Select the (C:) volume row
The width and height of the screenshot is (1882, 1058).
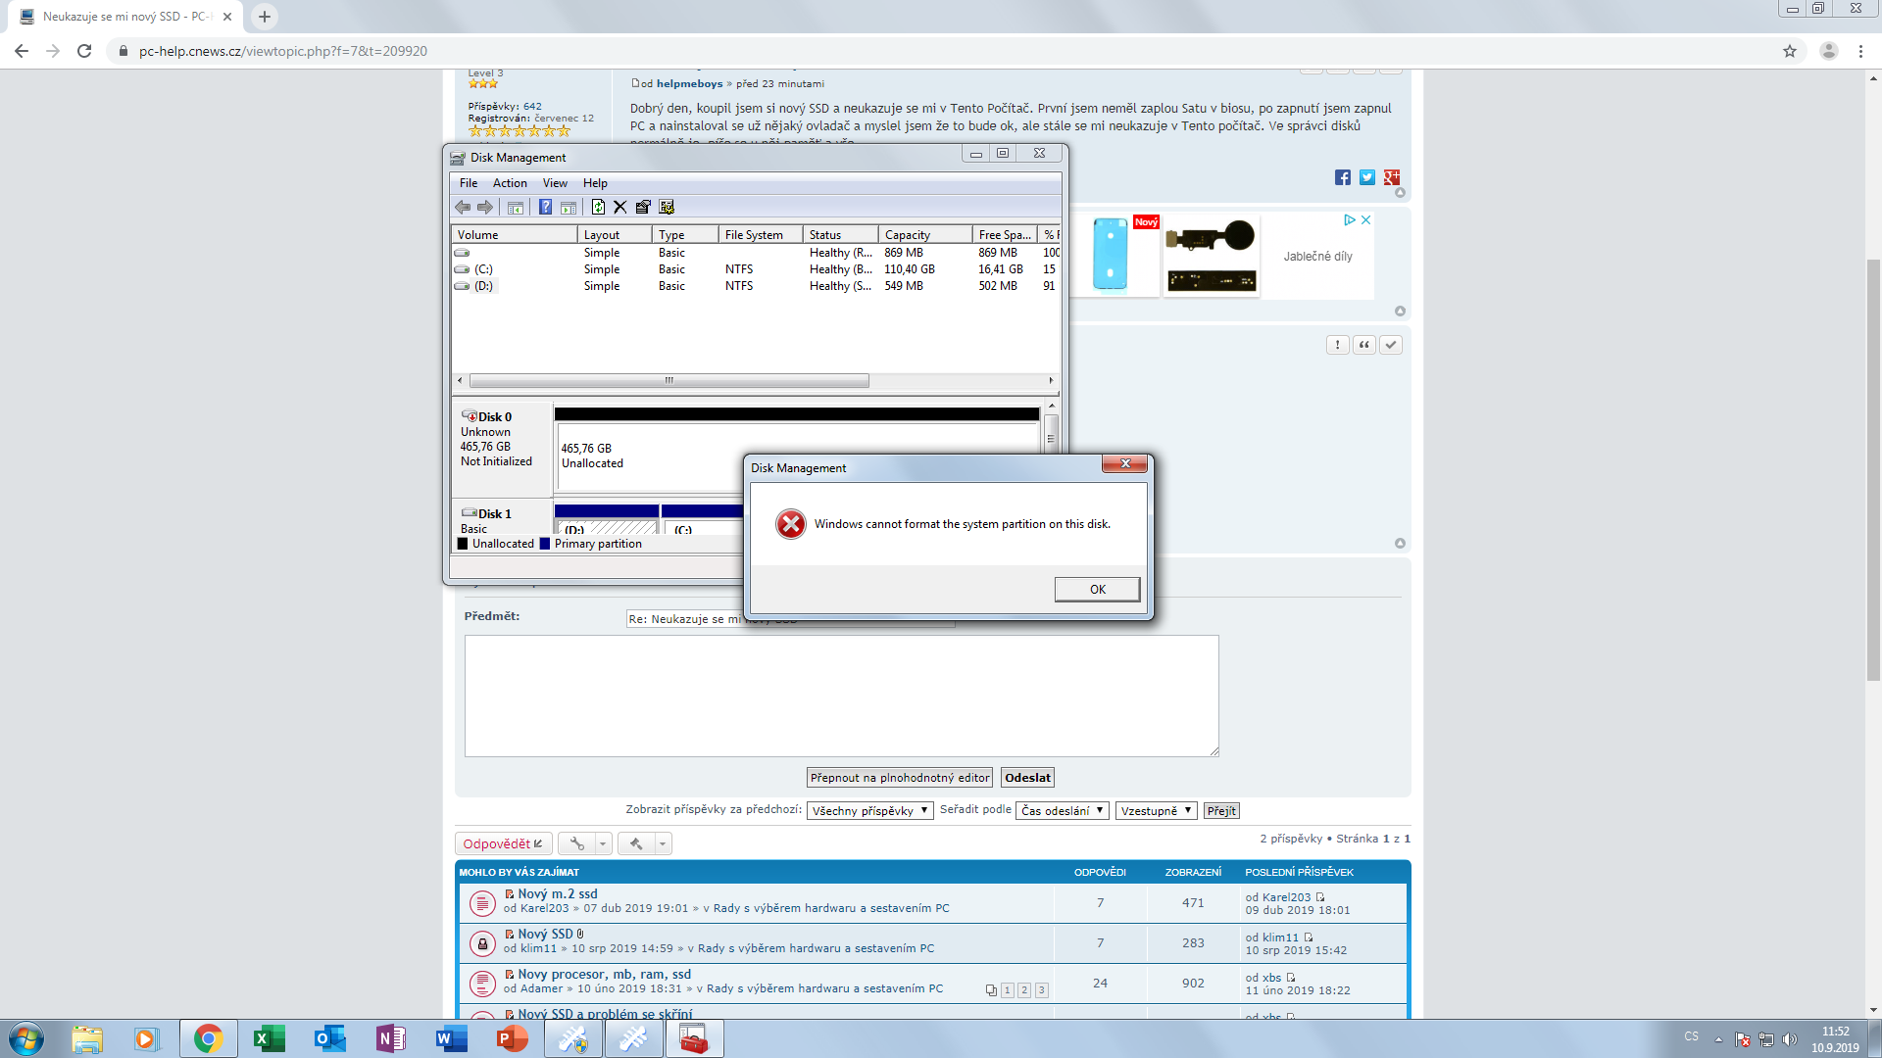483,269
